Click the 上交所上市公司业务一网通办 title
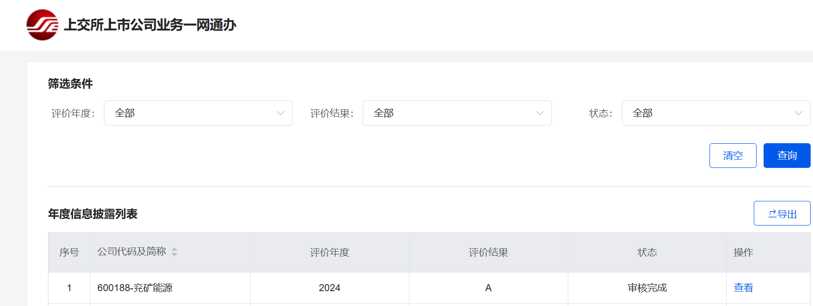 pyautogui.click(x=150, y=25)
